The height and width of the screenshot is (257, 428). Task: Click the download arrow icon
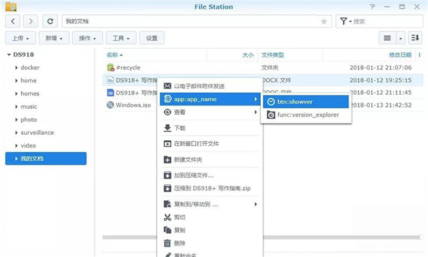pyautogui.click(x=167, y=127)
